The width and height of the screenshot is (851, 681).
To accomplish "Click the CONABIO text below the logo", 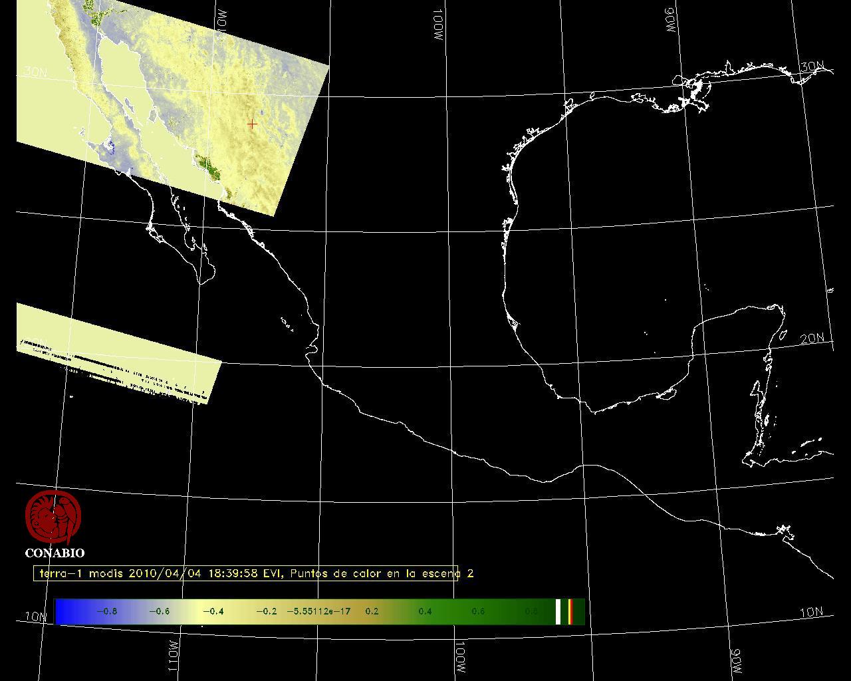I will tap(55, 553).
